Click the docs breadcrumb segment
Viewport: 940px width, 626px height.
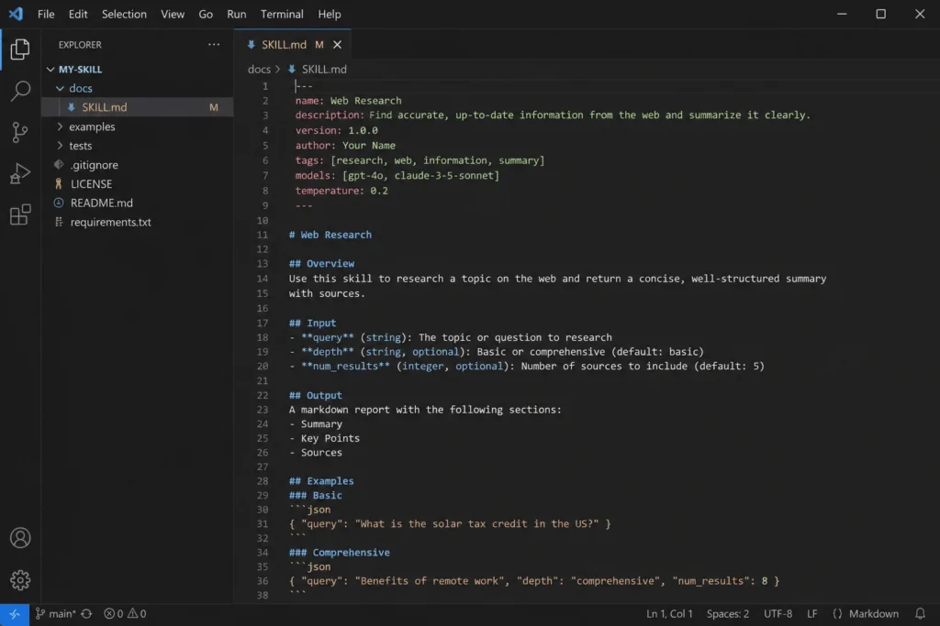click(x=259, y=70)
